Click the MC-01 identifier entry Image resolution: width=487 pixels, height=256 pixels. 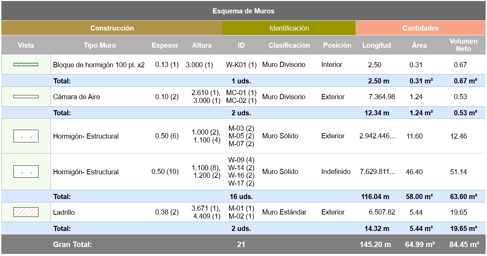(241, 93)
